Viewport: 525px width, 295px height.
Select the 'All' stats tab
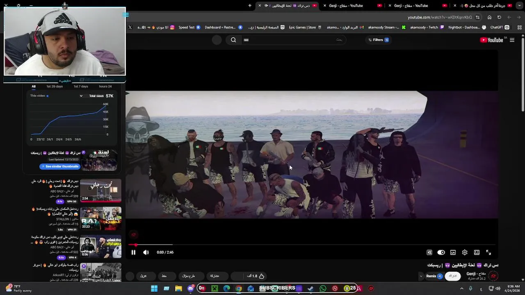pos(34,86)
